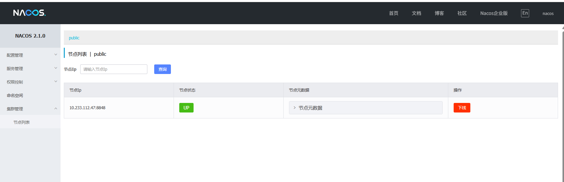Open 首页 in the top navigation
This screenshot has height=182, width=564.
pos(393,13)
